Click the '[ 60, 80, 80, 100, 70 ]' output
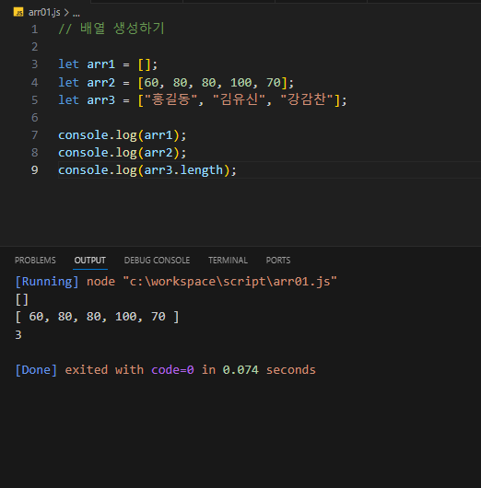The image size is (481, 488). point(97,317)
